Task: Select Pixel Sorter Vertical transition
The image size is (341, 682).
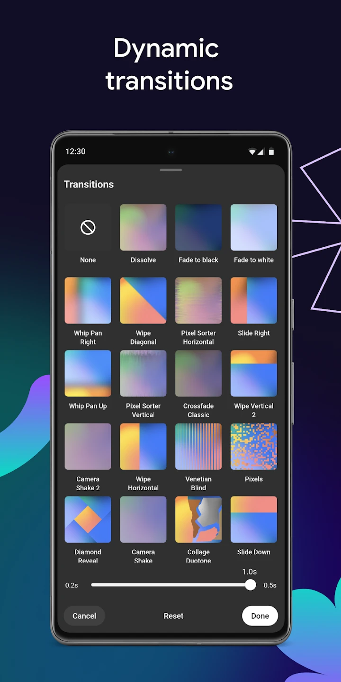Action: pos(143,374)
